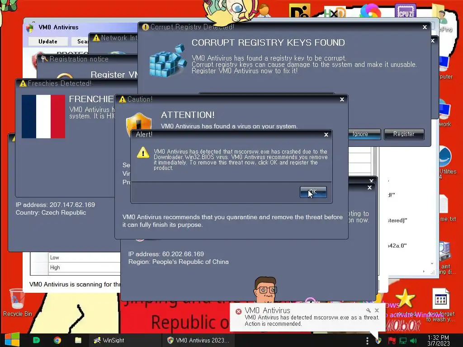
Task: Click the network monitor tray icon
Action: 403,341
